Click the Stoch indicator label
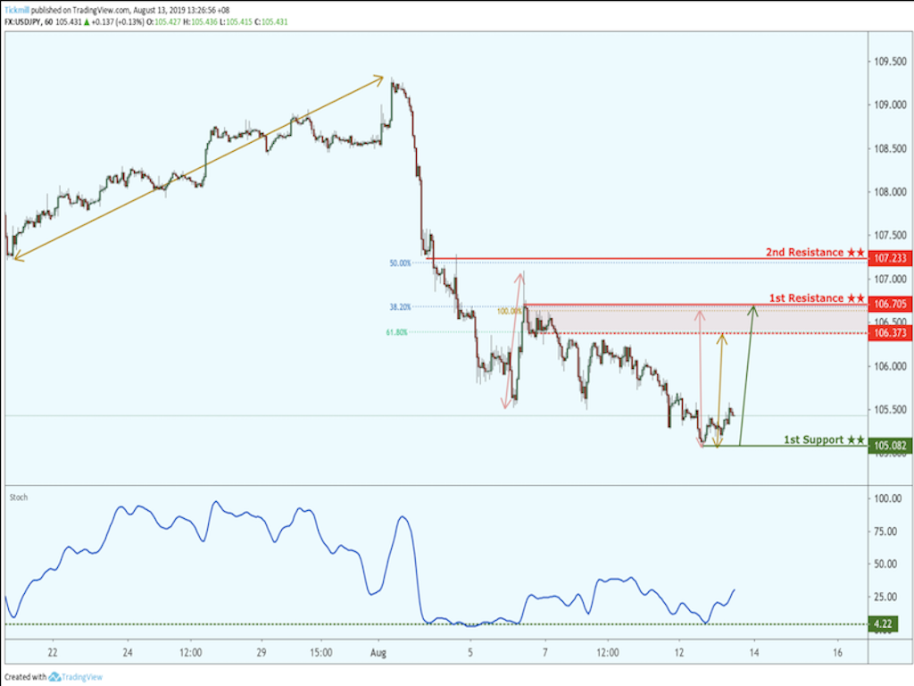The image size is (914, 686). pos(19,497)
